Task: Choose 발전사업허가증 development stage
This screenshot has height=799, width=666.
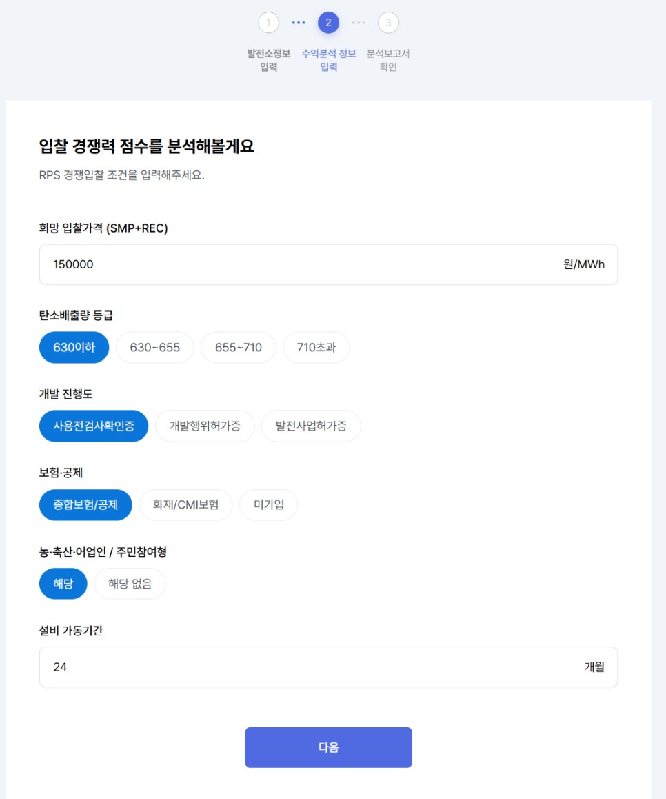Action: pyautogui.click(x=311, y=426)
